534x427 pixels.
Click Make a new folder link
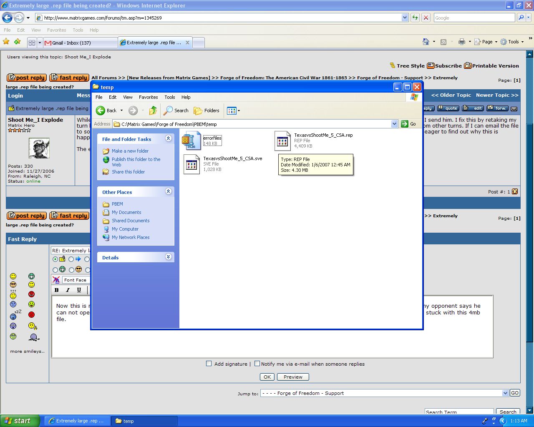(x=130, y=151)
